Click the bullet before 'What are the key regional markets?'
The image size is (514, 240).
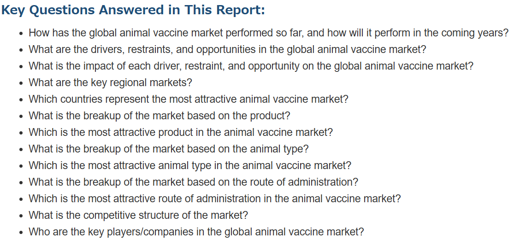[x=21, y=83]
